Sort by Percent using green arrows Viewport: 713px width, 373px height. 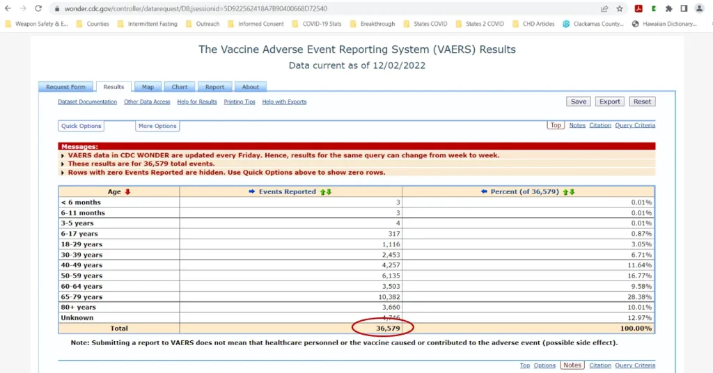pos(569,192)
